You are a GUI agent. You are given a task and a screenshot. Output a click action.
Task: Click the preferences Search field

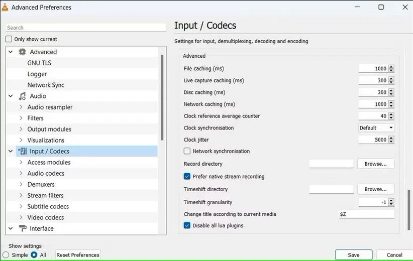(85, 28)
